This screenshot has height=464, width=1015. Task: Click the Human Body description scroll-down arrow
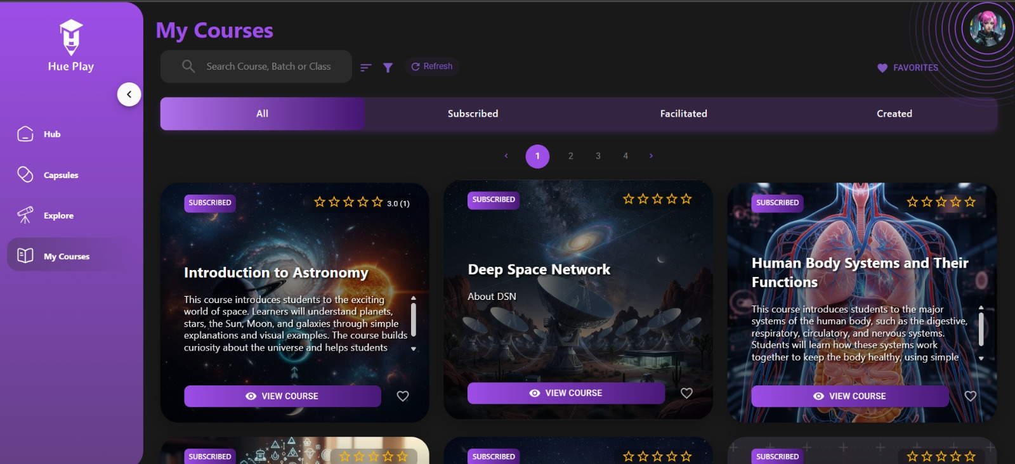pyautogui.click(x=981, y=359)
